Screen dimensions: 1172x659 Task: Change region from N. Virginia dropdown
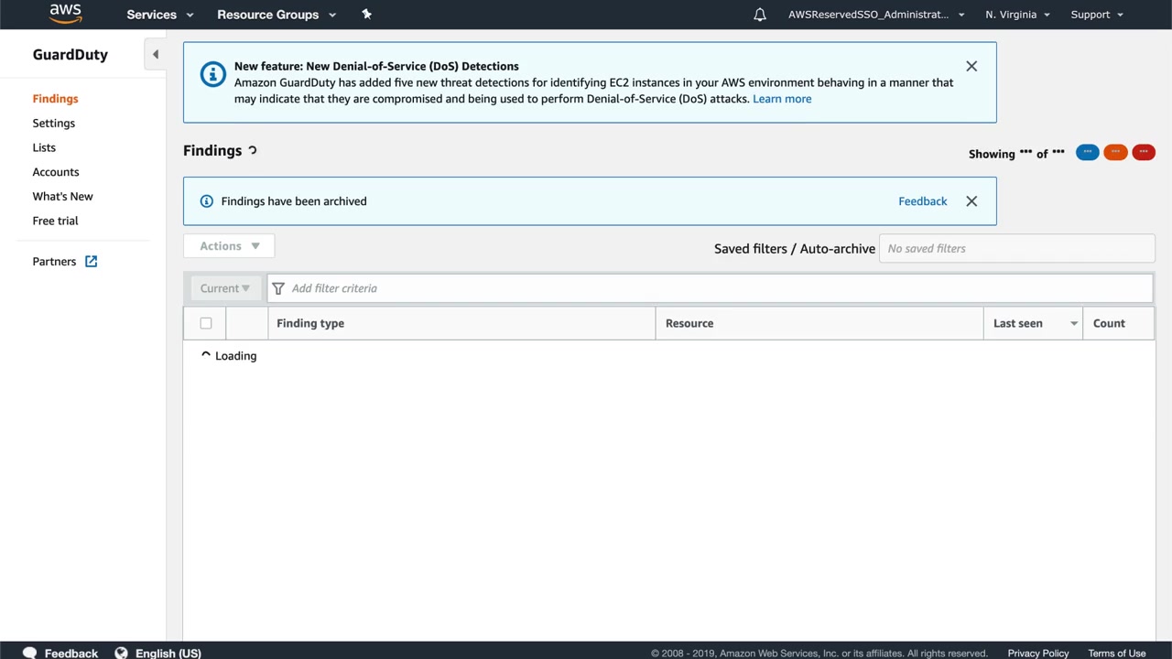[x=1017, y=15]
